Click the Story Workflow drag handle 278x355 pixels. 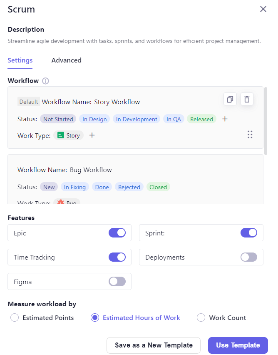(250, 134)
